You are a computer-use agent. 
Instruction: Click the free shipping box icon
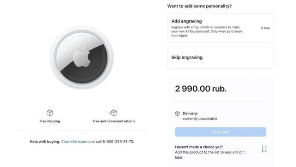[50, 113]
